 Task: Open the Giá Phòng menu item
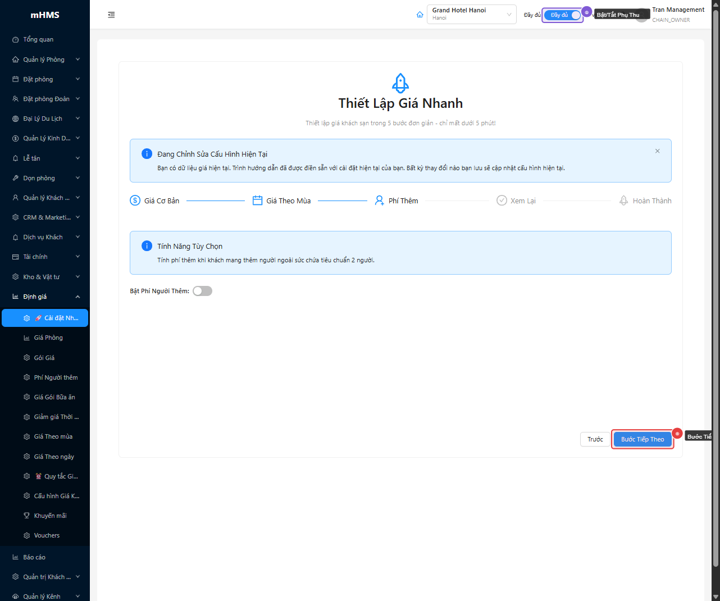click(48, 338)
